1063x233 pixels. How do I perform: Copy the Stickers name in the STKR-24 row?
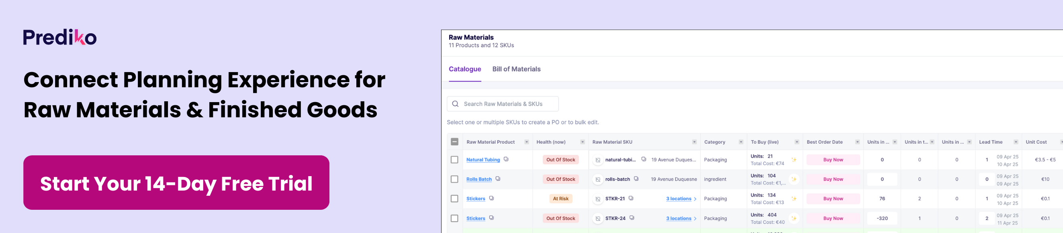pyautogui.click(x=491, y=217)
